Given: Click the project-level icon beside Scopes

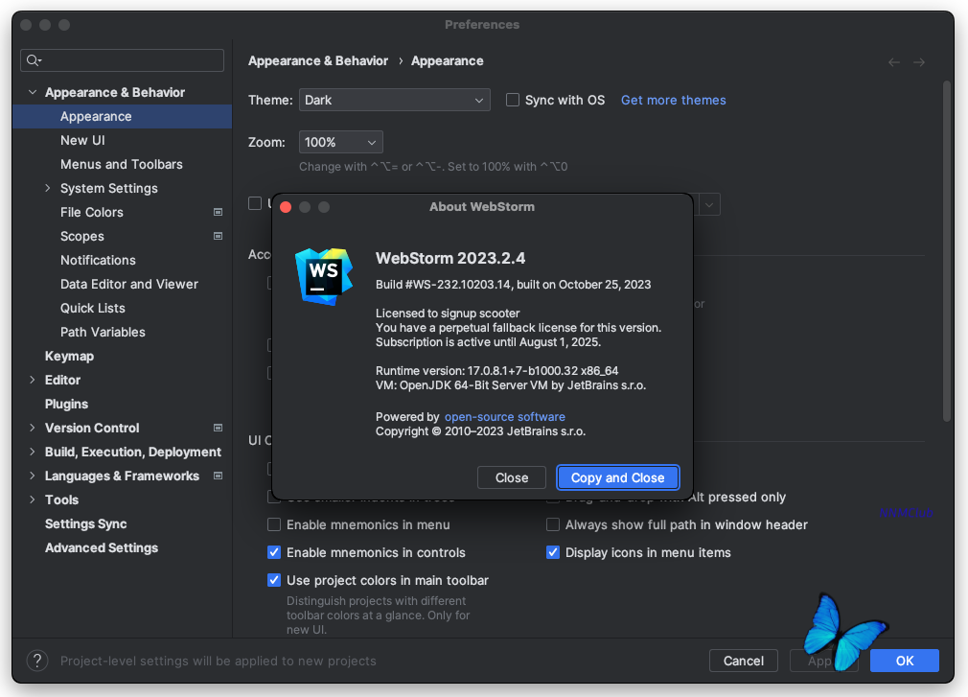Looking at the screenshot, I should pos(218,236).
